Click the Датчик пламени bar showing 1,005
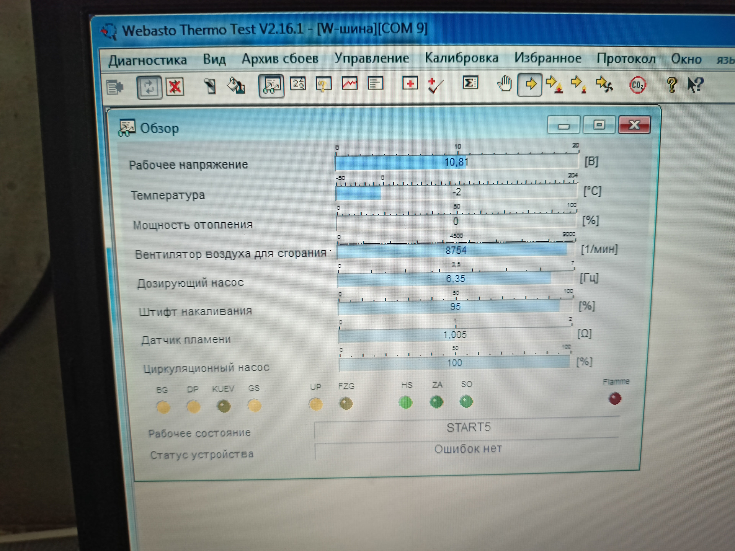The height and width of the screenshot is (551, 735). 455,335
